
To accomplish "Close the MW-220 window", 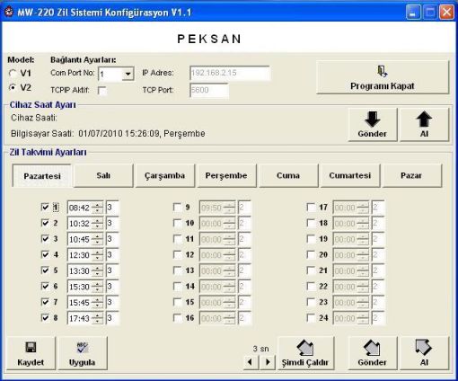I will [x=446, y=12].
